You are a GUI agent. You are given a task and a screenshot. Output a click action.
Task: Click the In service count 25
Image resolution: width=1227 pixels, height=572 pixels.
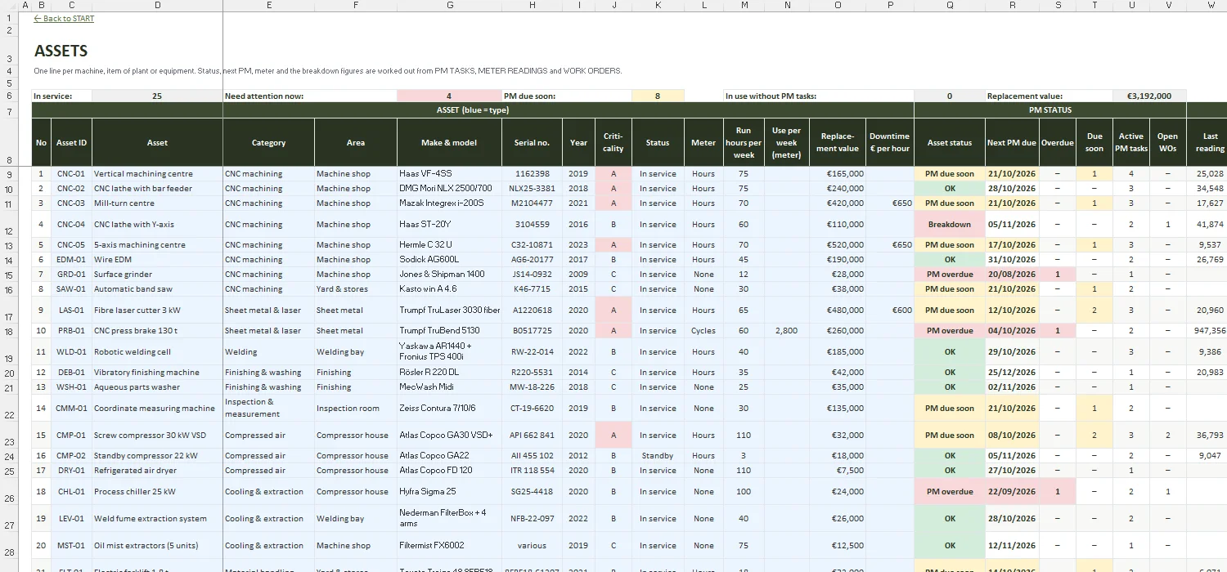coord(157,96)
